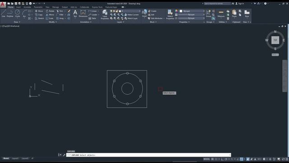
Task: Click the Mirror tool
Action: (x=50, y=15)
